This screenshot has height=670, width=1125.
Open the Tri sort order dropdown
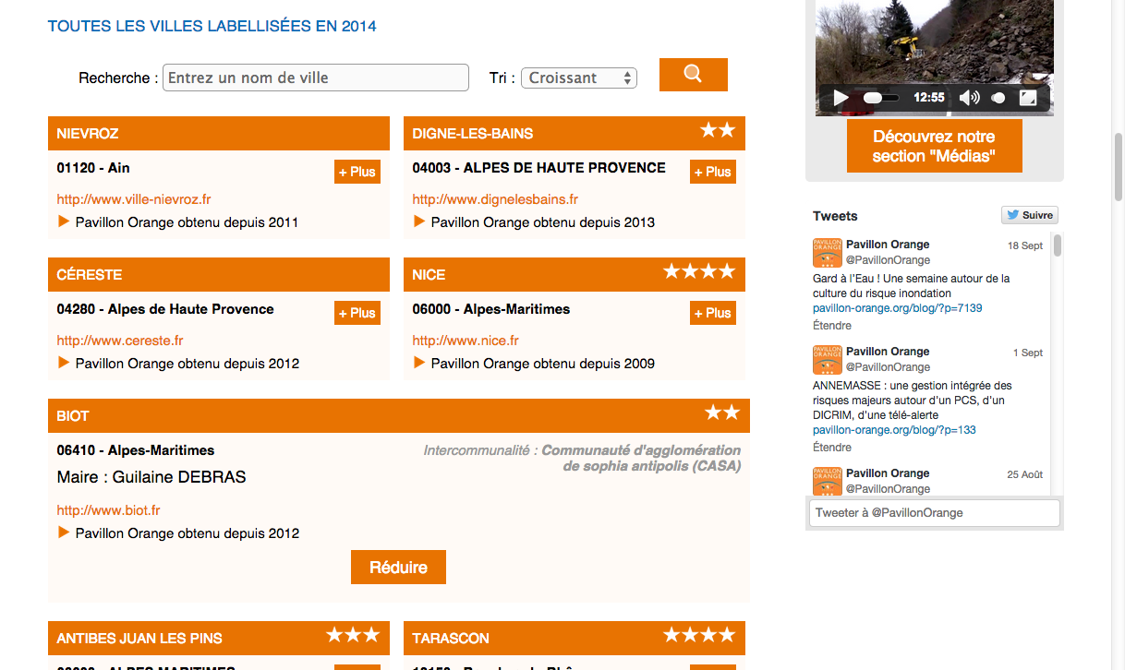click(579, 78)
